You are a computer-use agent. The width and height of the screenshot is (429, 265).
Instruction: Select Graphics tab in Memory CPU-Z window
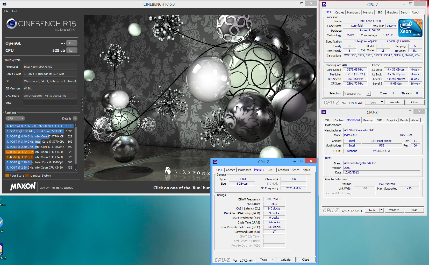(x=283, y=170)
